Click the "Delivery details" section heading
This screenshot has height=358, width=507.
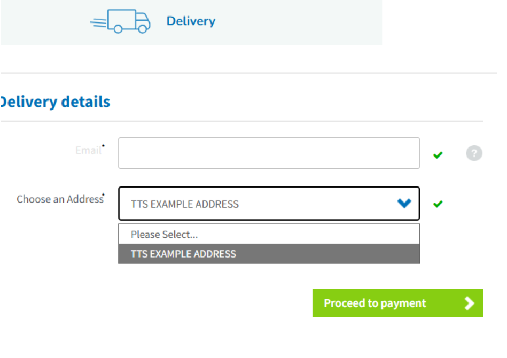pyautogui.click(x=54, y=102)
